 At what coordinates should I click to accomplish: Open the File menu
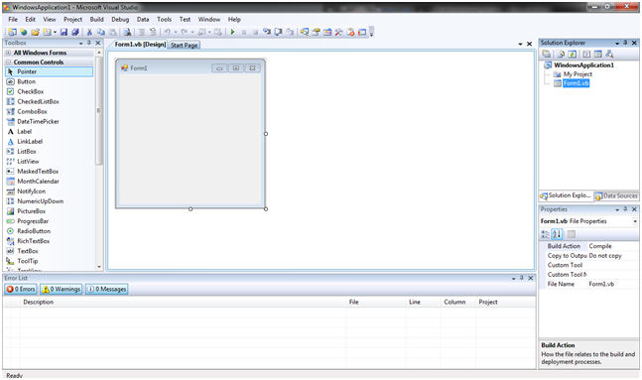pyautogui.click(x=13, y=19)
